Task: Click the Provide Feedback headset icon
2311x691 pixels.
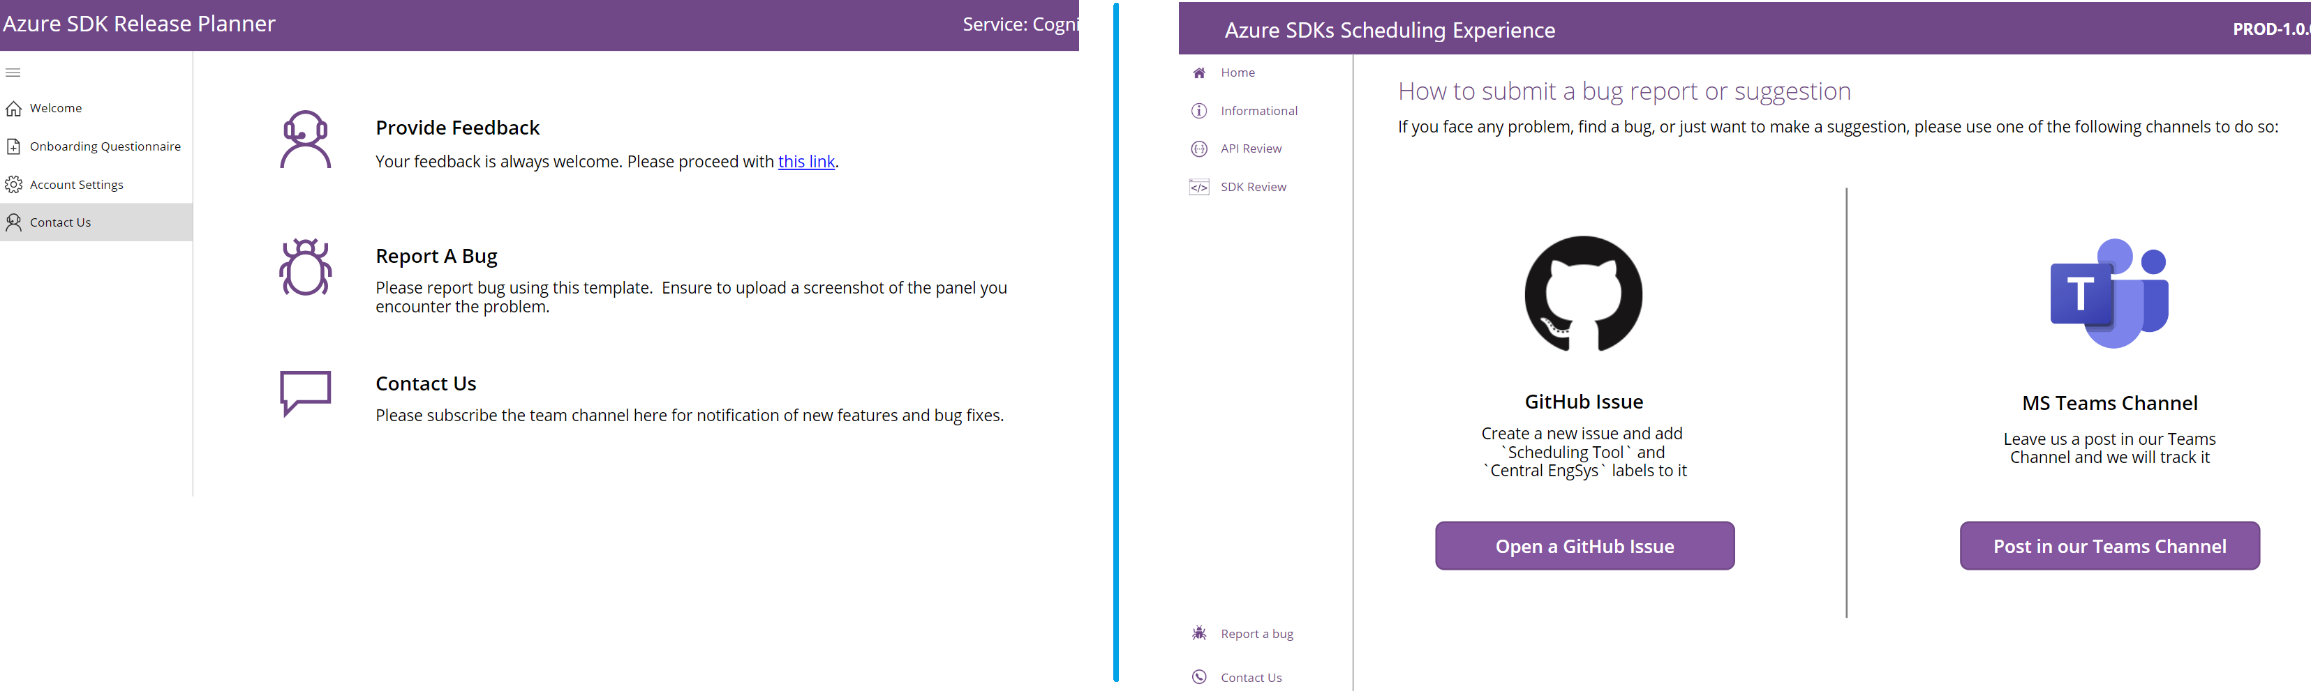Action: (x=306, y=140)
